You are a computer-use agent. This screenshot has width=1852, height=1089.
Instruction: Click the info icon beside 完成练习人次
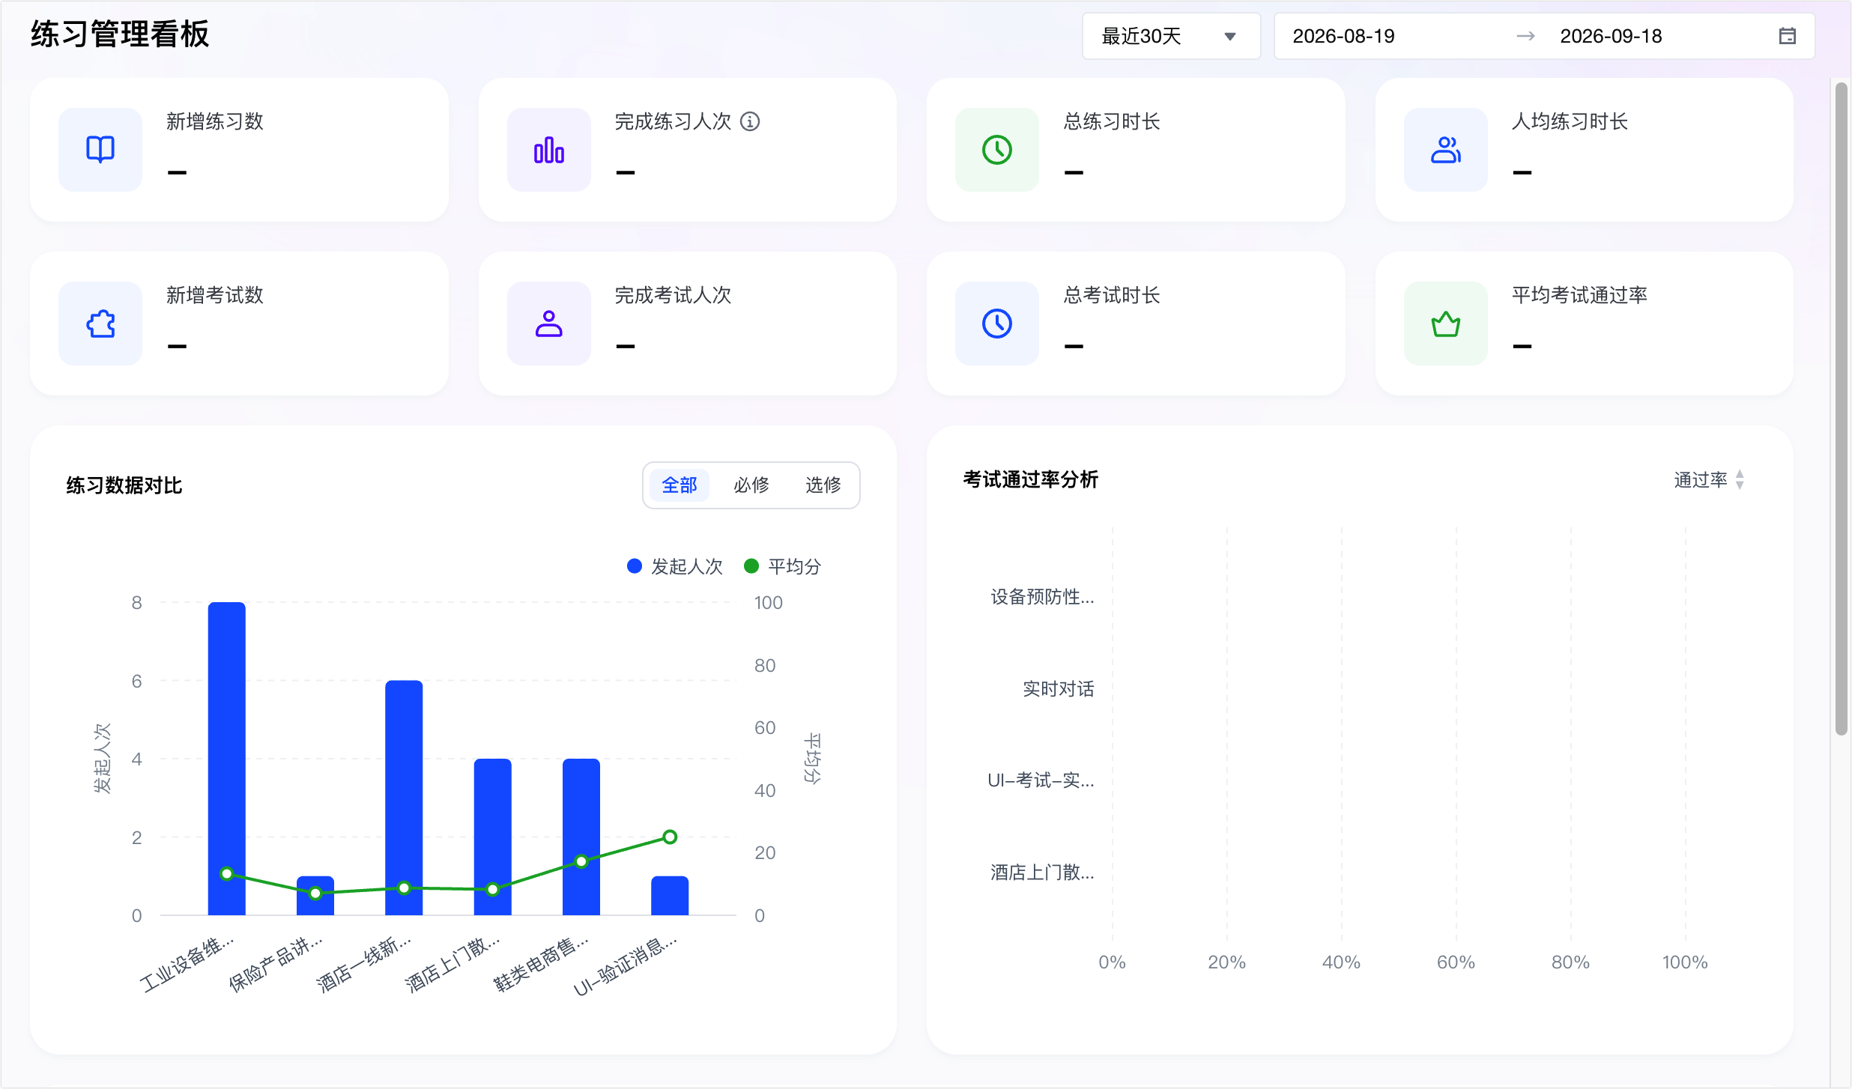coord(750,121)
